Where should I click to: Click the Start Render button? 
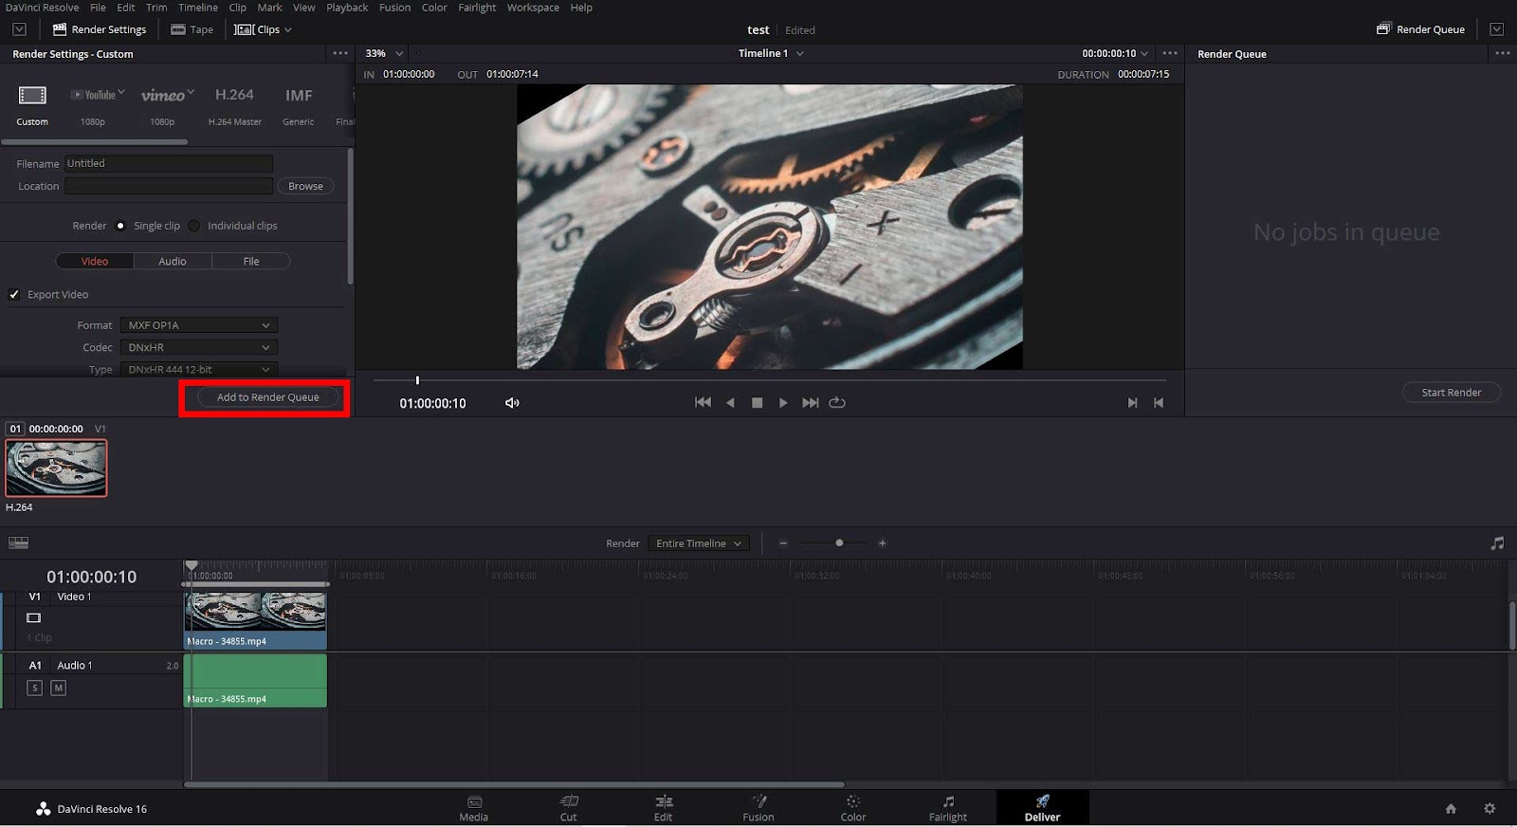pyautogui.click(x=1452, y=393)
